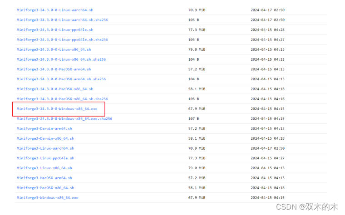Select date 2024-04-17 02:50 of Miniforge3-24.3.0-0-Linux-aarch64.sh
345x215 pixels.
coord(267,10)
